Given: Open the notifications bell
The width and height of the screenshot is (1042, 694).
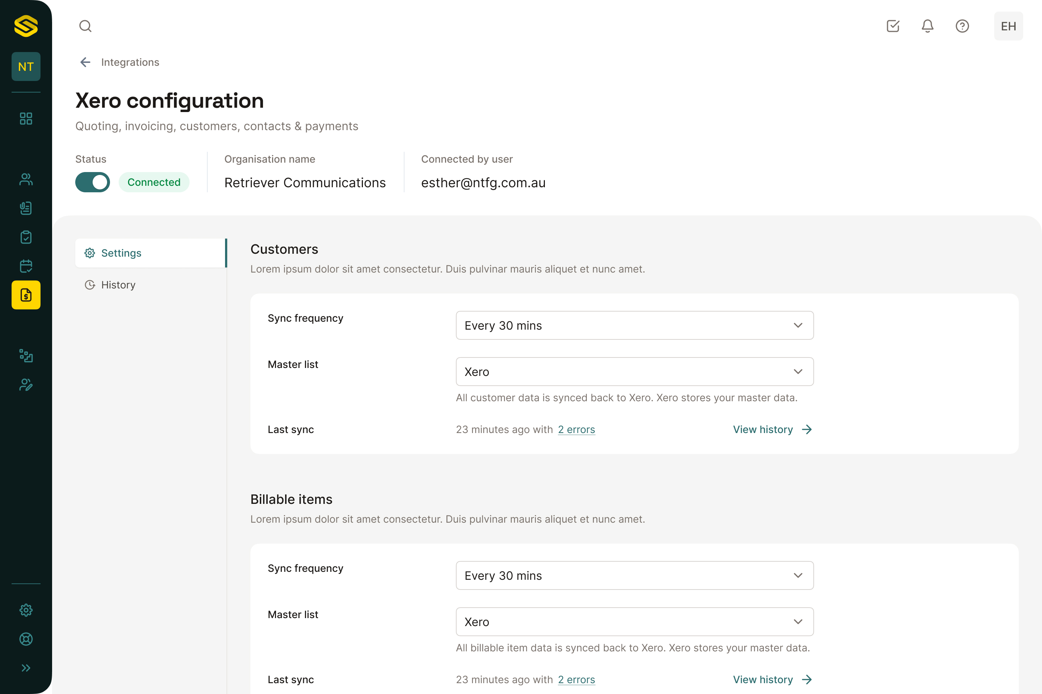Looking at the screenshot, I should pyautogui.click(x=927, y=26).
